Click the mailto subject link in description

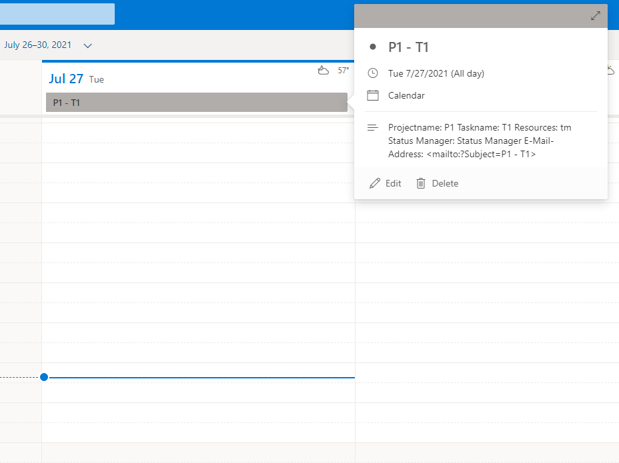click(481, 154)
